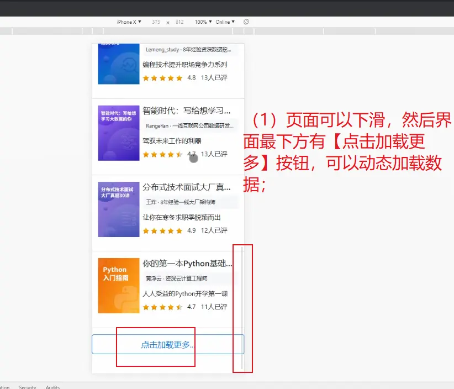Click the text 编程技术提升职场竞争力系列
This screenshot has width=454, height=389.
184,65
